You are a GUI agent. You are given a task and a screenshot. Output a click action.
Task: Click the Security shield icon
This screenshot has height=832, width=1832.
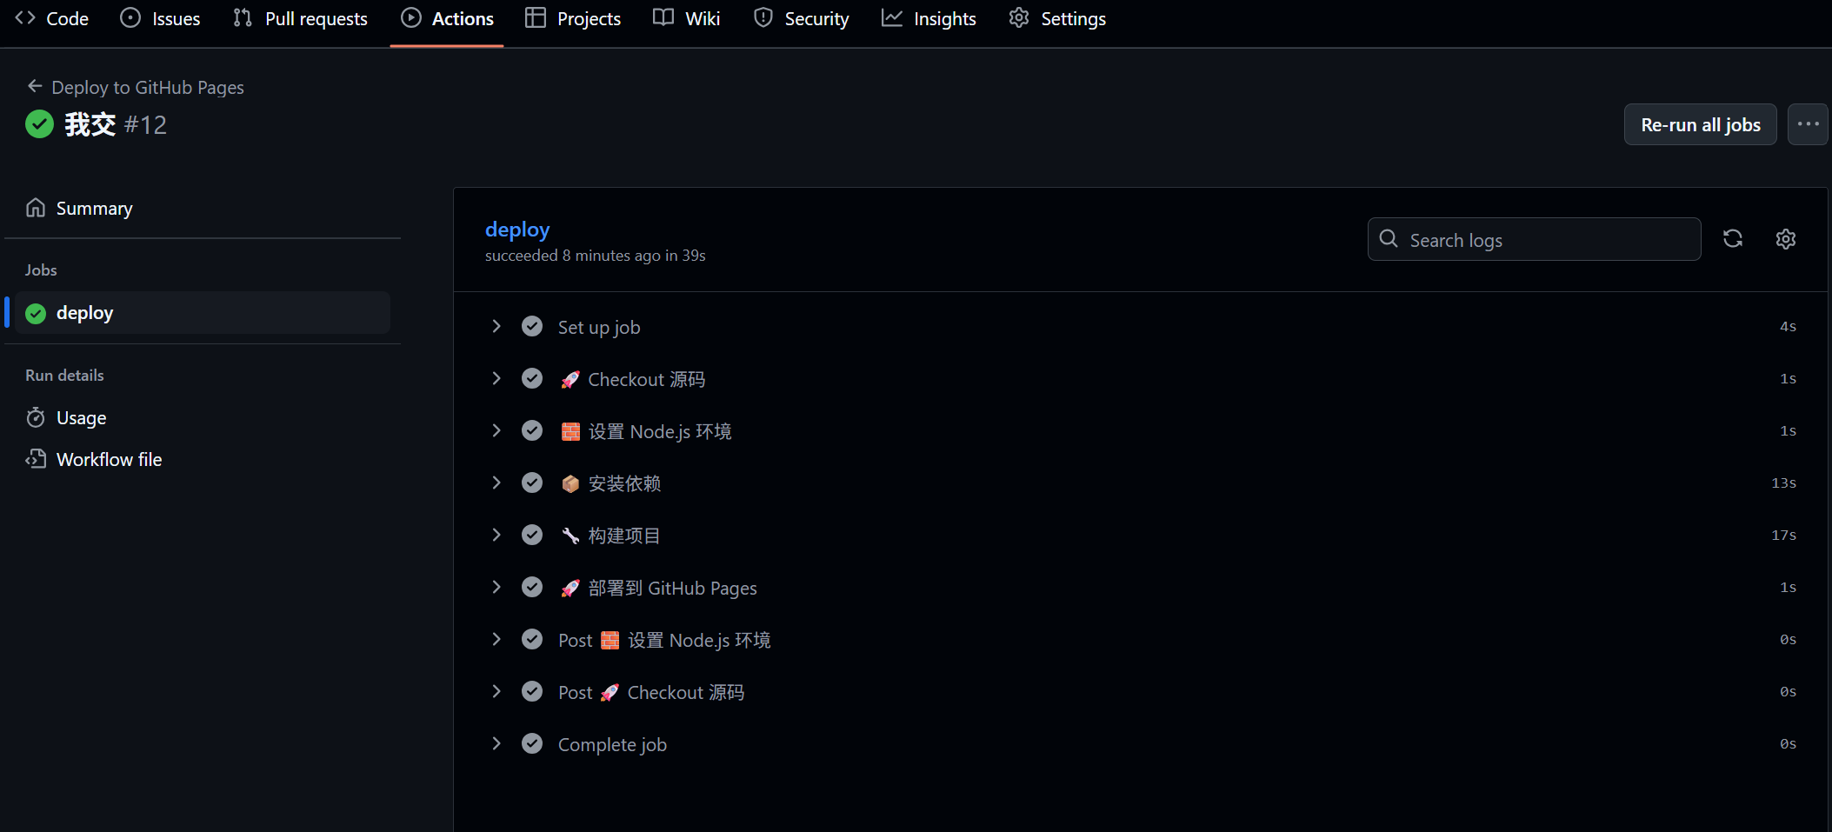coord(763,17)
